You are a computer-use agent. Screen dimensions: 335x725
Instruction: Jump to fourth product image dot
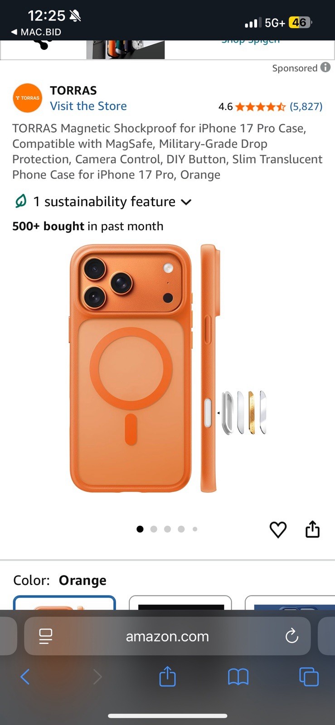tap(181, 529)
